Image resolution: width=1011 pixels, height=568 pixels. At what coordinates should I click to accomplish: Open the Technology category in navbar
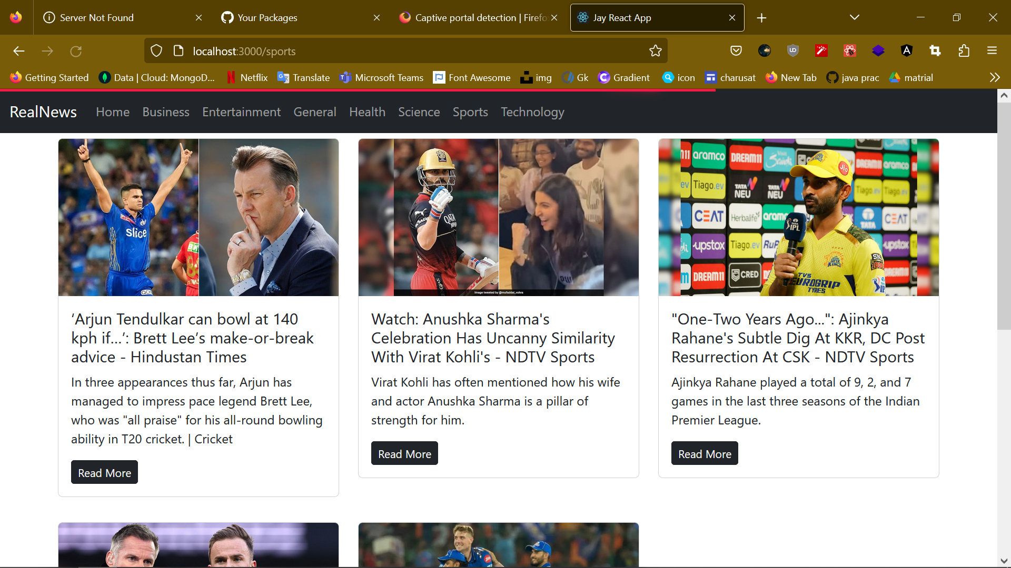(x=532, y=112)
